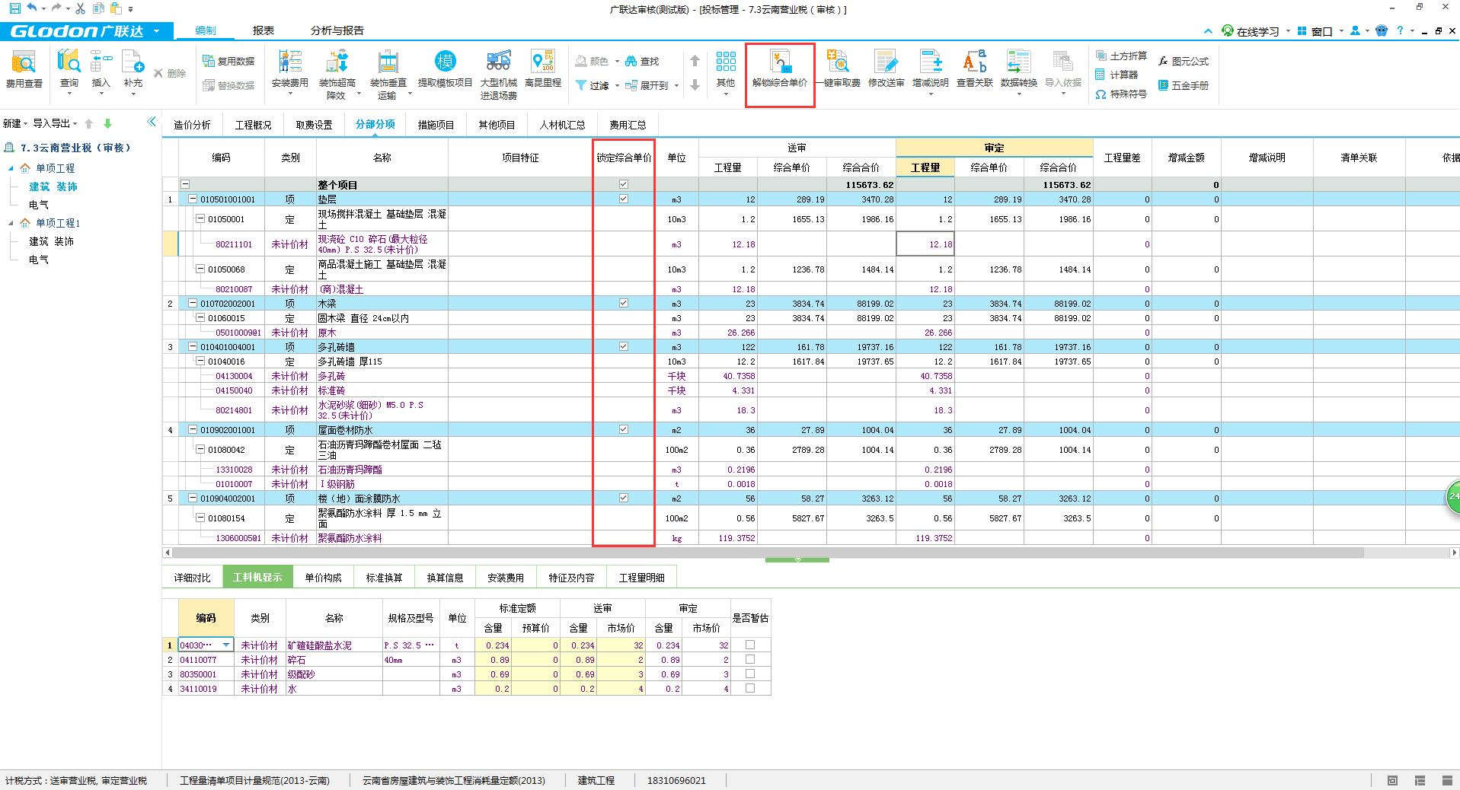Click the horizontal scrollbar below the table
This screenshot has width=1460, height=790.
point(762,553)
